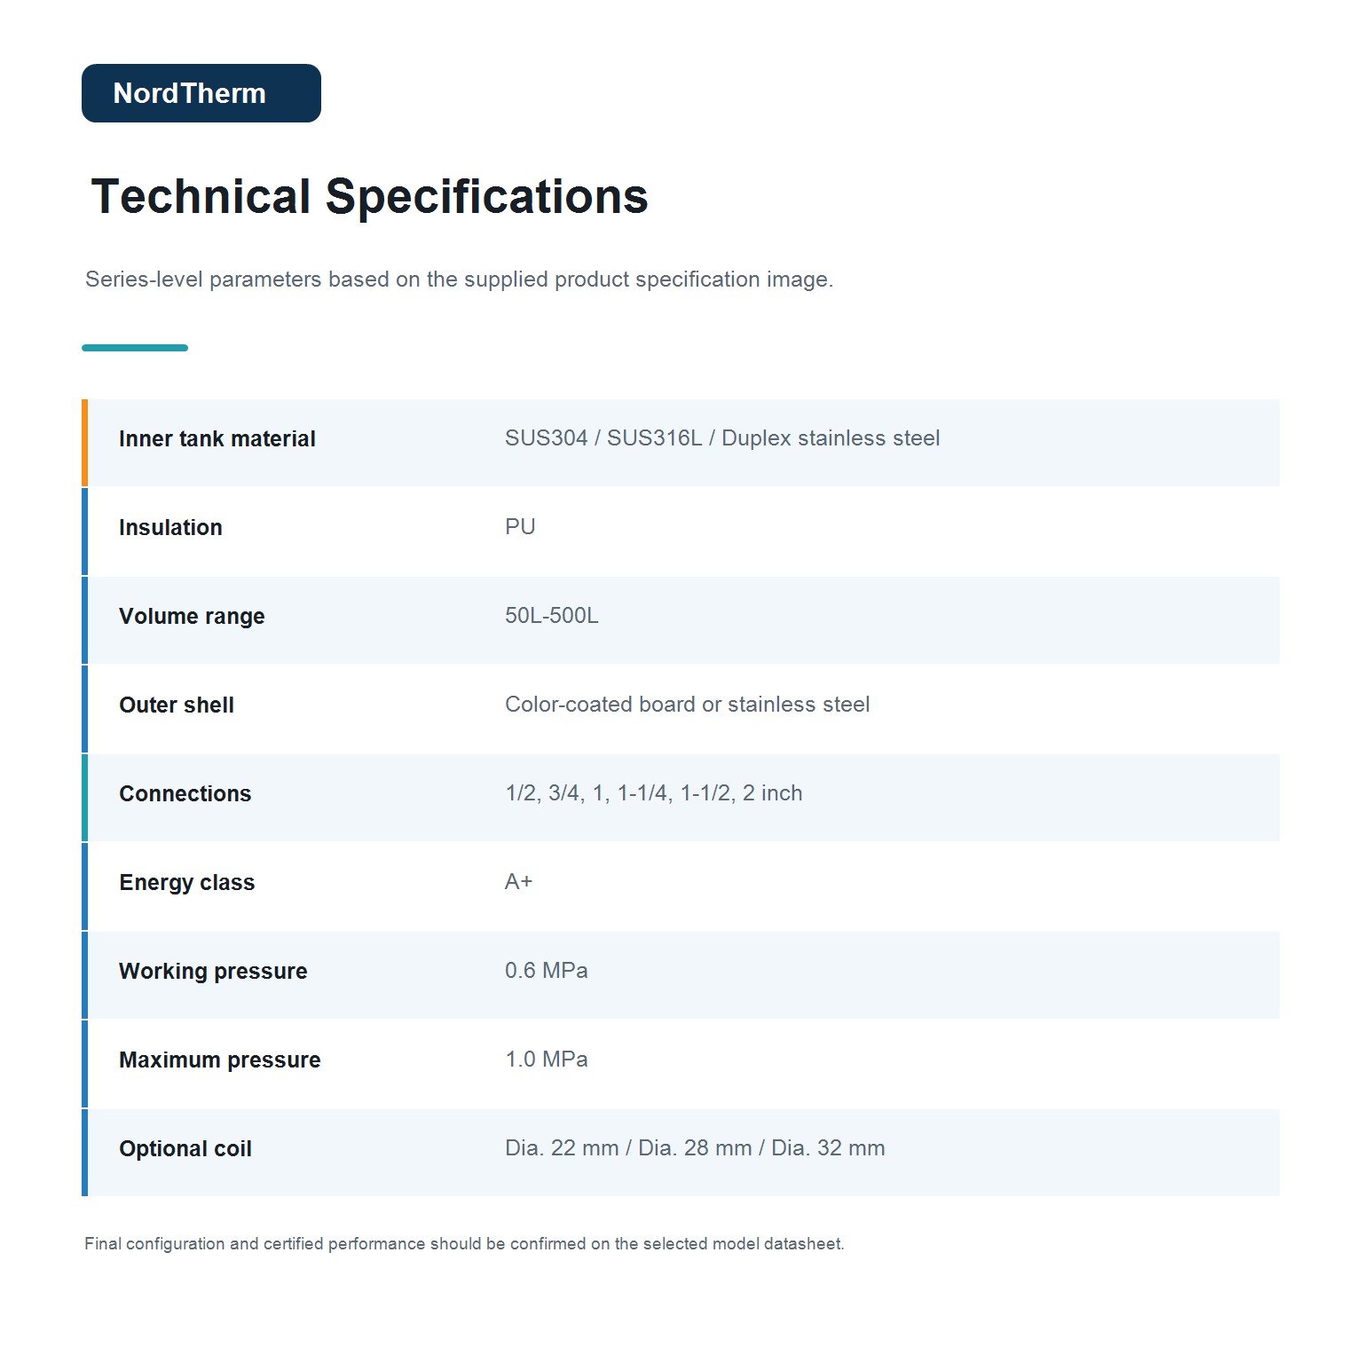Click the Energy class label

(187, 882)
